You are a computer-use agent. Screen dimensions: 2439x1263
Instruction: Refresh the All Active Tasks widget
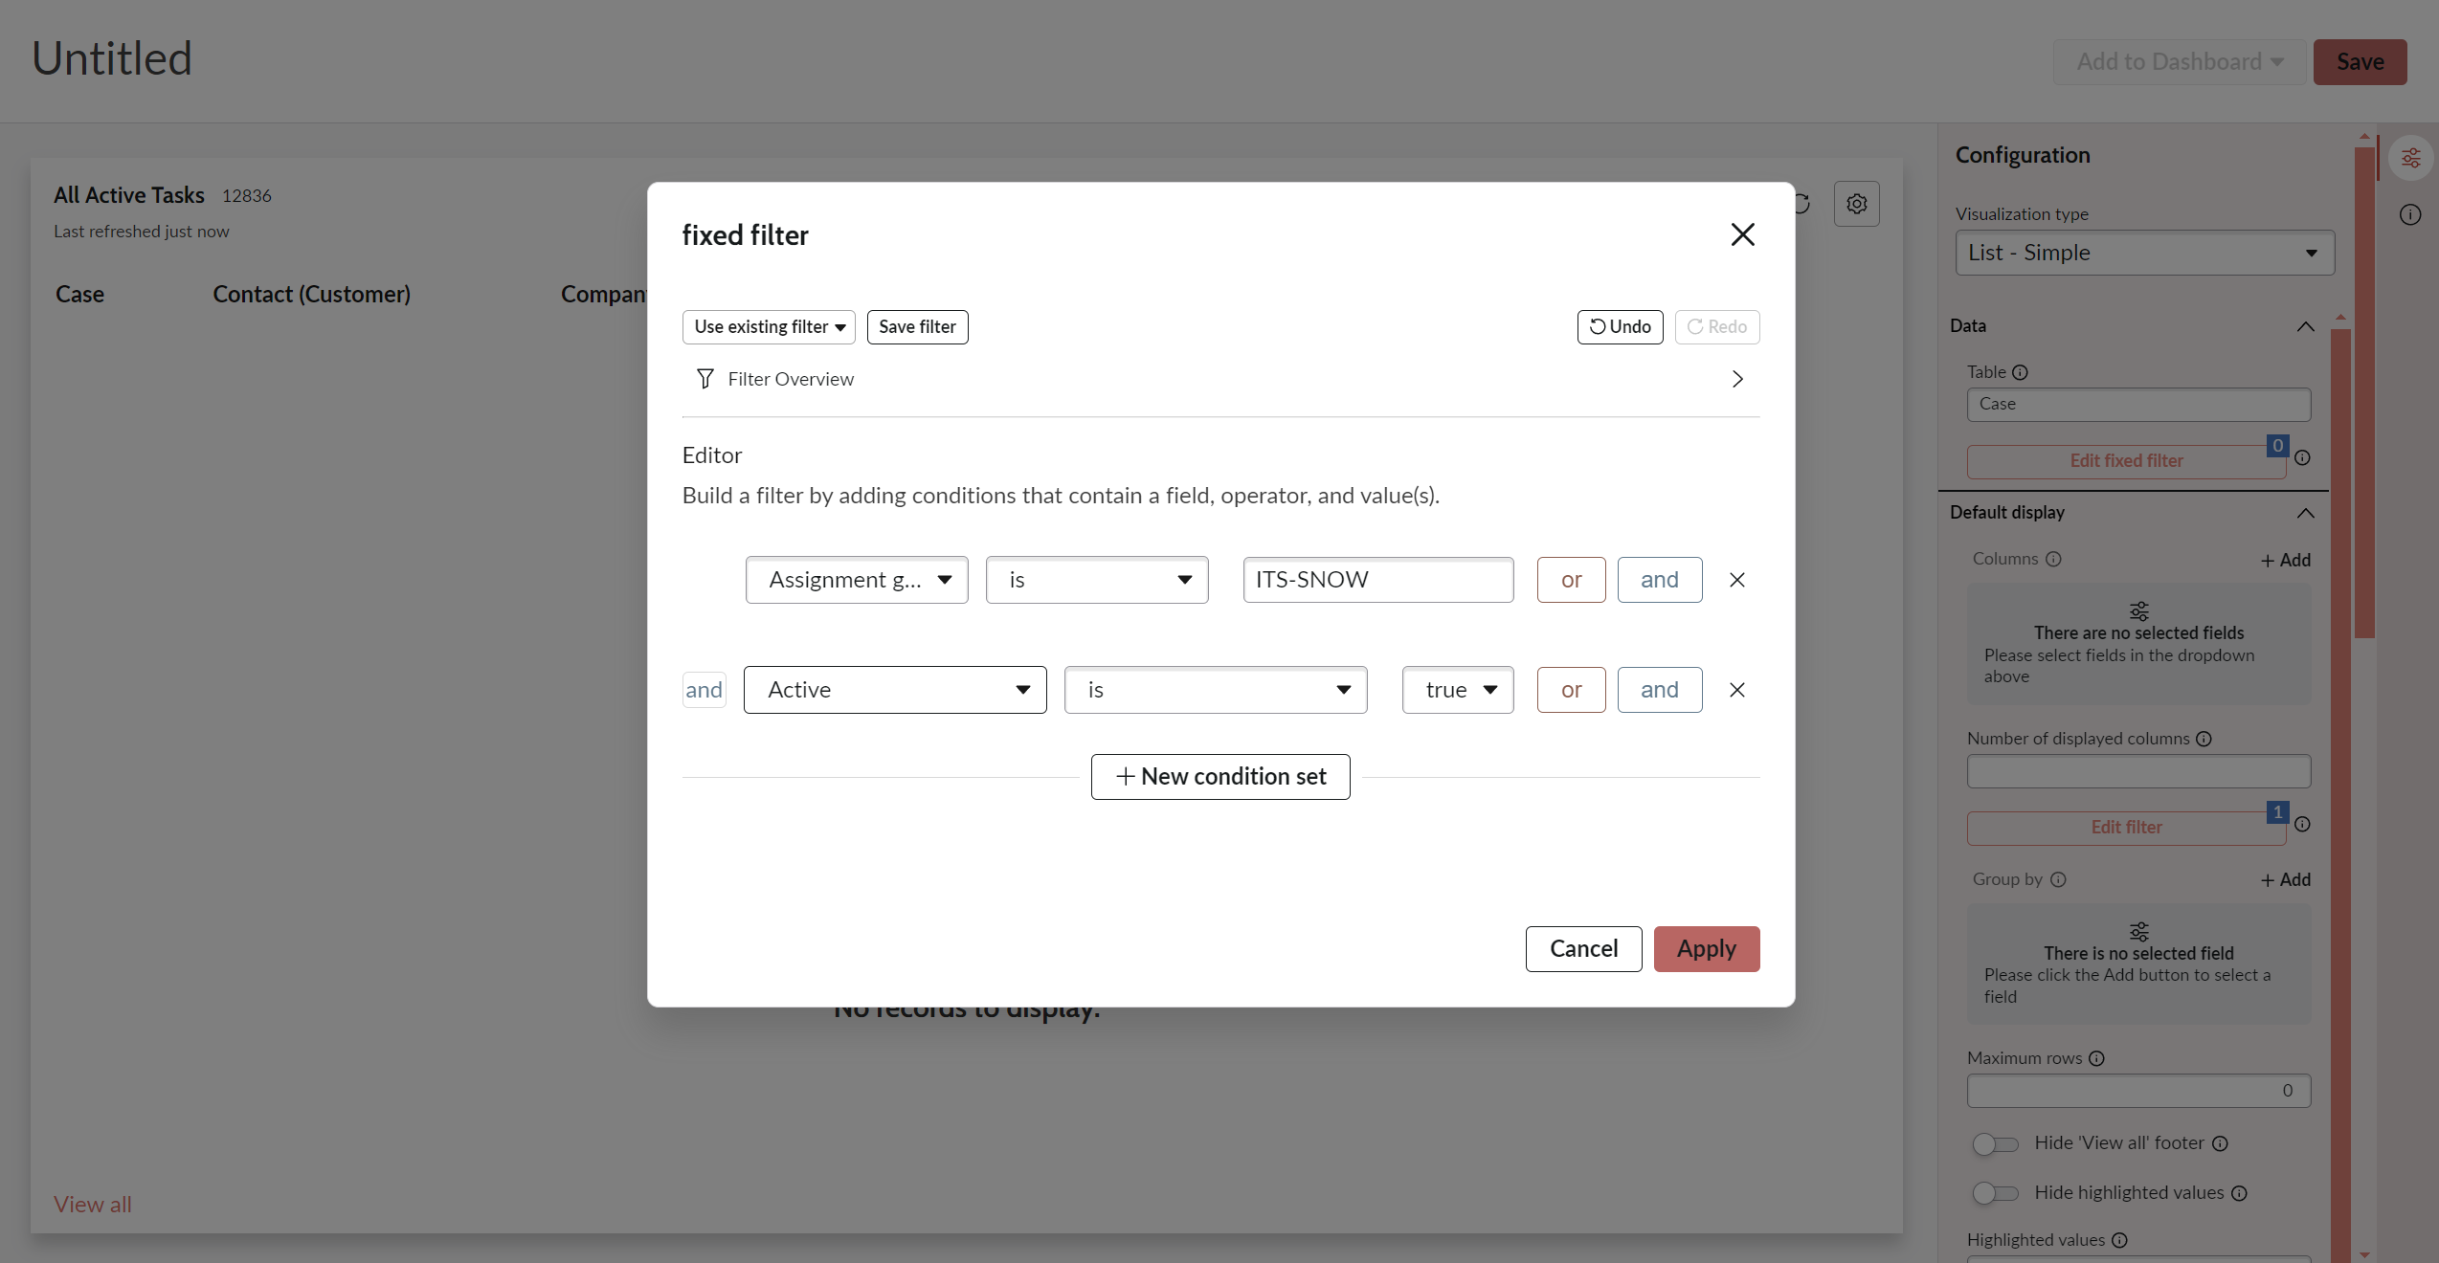click(1801, 203)
